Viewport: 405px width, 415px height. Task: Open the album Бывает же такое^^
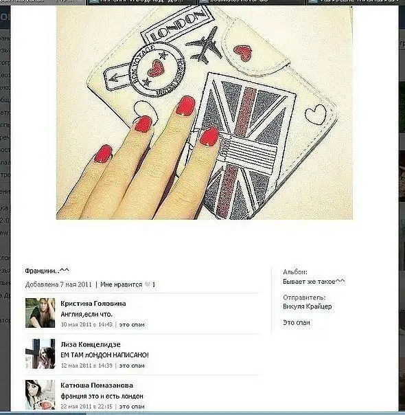pos(314,282)
